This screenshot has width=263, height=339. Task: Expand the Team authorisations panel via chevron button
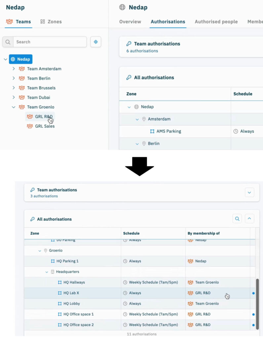249,192
